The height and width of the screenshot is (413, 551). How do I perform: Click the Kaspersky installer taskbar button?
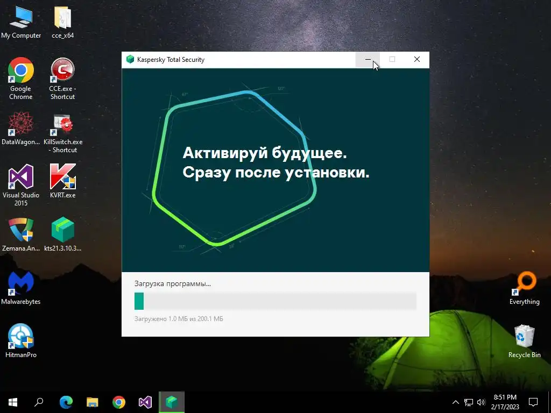pyautogui.click(x=172, y=402)
